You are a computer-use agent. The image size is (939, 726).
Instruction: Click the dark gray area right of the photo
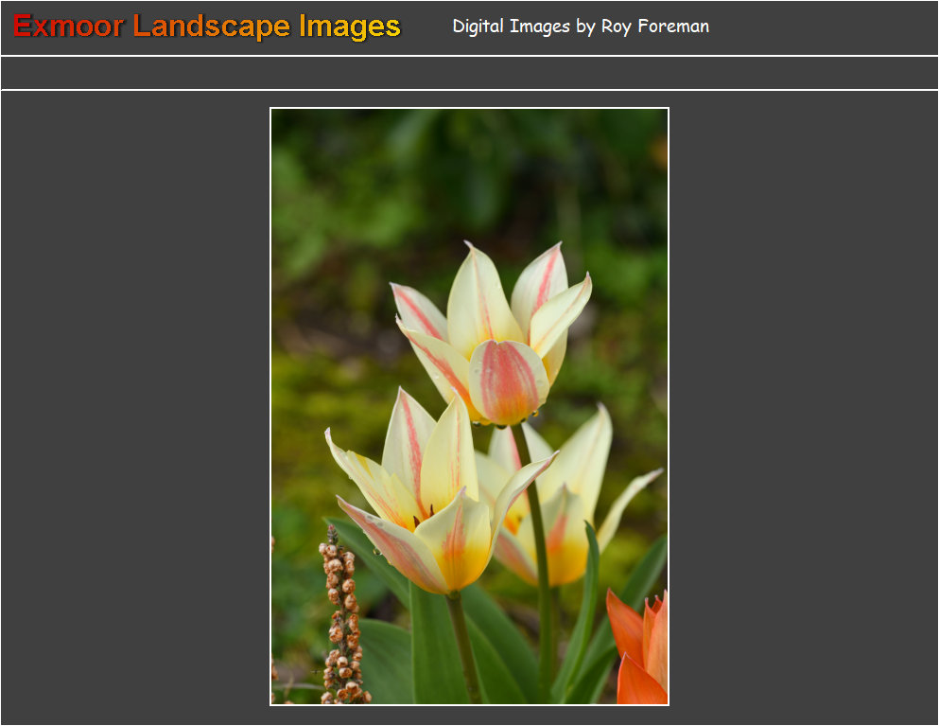pyautogui.click(x=804, y=407)
